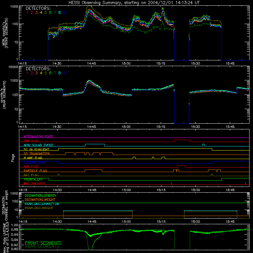This screenshot has height=253, width=253.
Task: Click the Flags y-axis title
Action: (13, 158)
